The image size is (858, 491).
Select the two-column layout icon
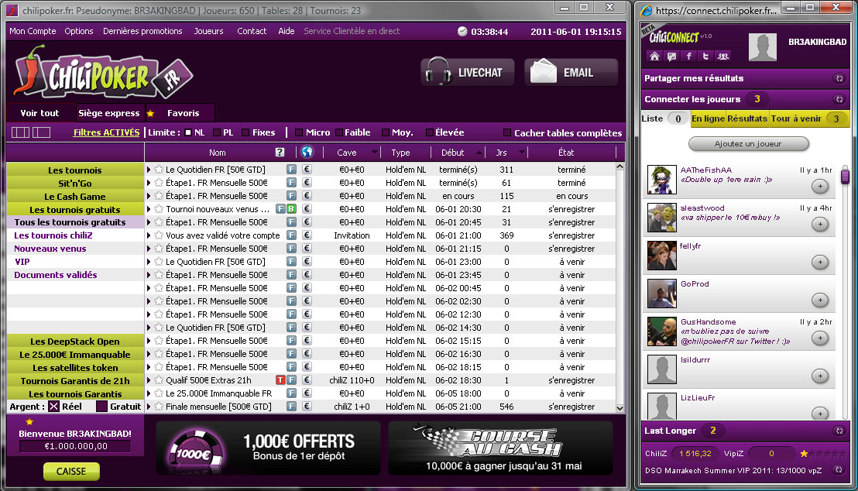[42, 132]
